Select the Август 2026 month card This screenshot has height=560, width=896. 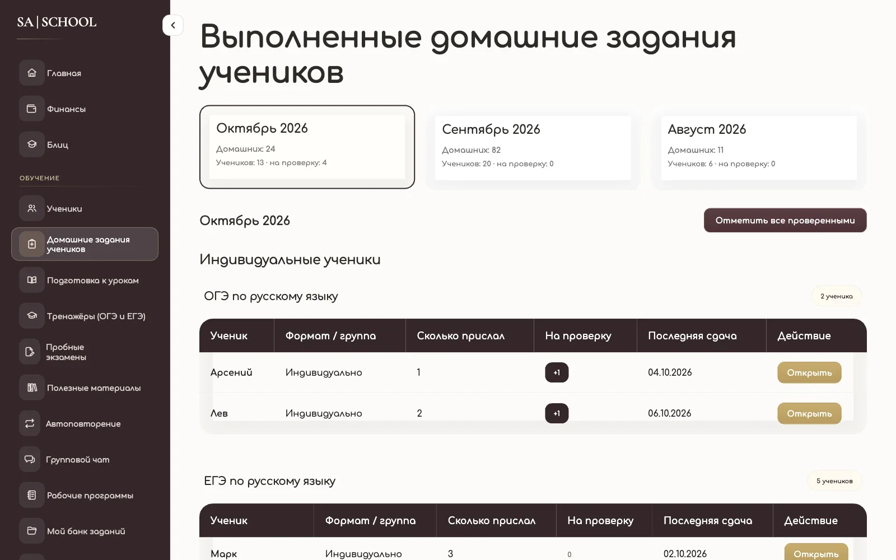(x=759, y=148)
